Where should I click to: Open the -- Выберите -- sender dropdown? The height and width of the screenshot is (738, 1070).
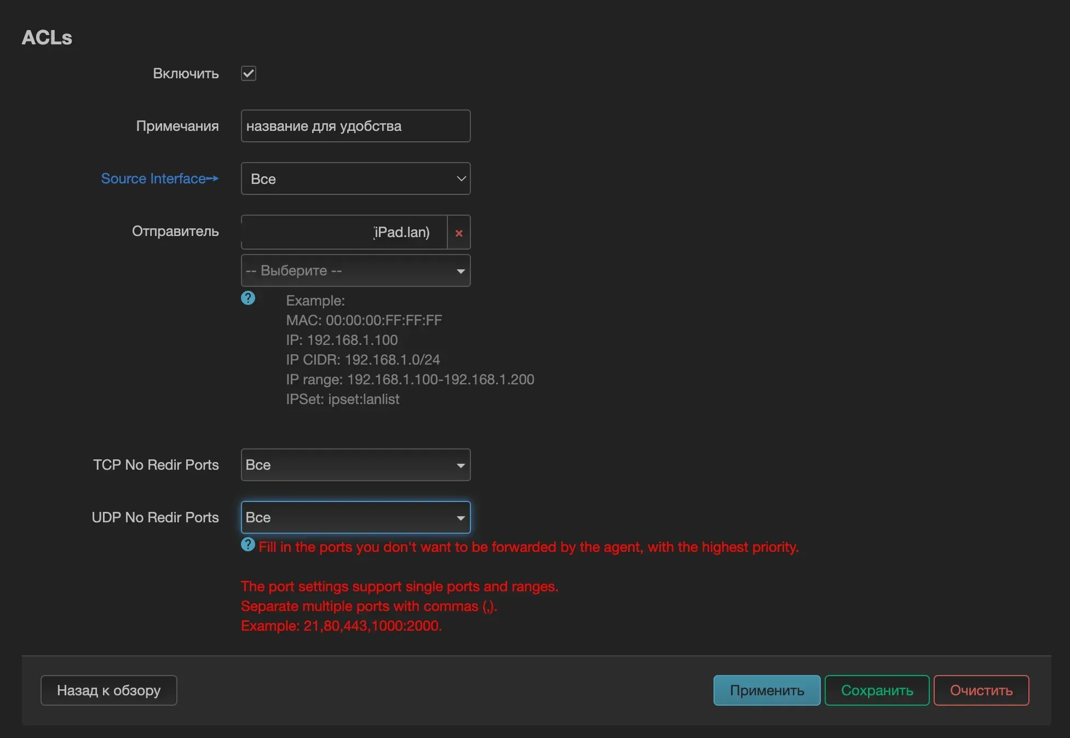pos(355,270)
